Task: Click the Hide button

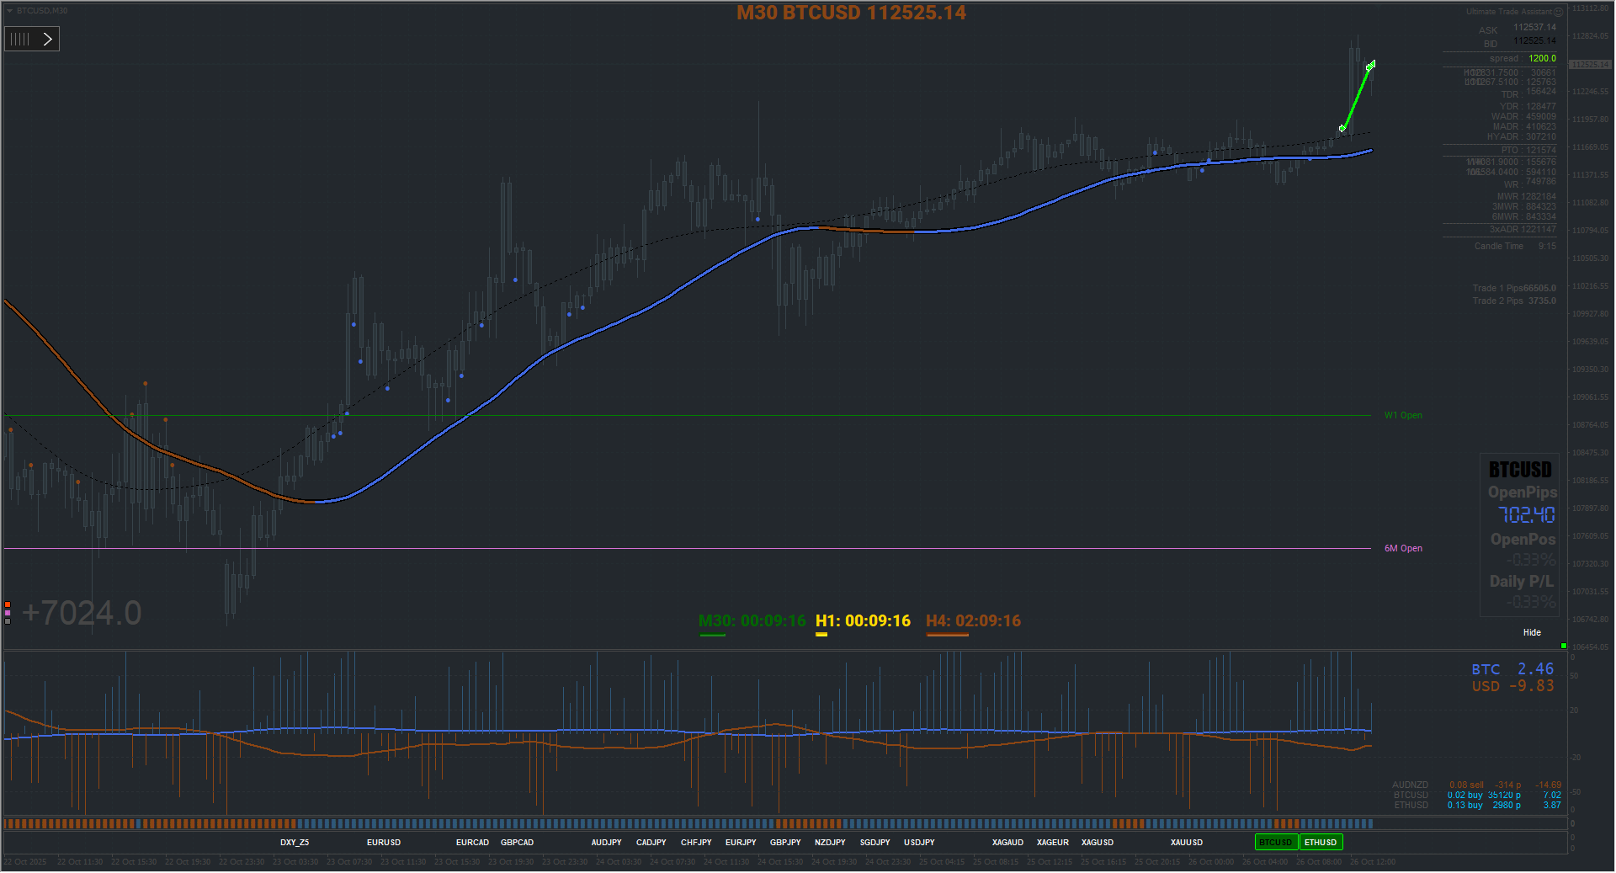Action: [x=1532, y=632]
